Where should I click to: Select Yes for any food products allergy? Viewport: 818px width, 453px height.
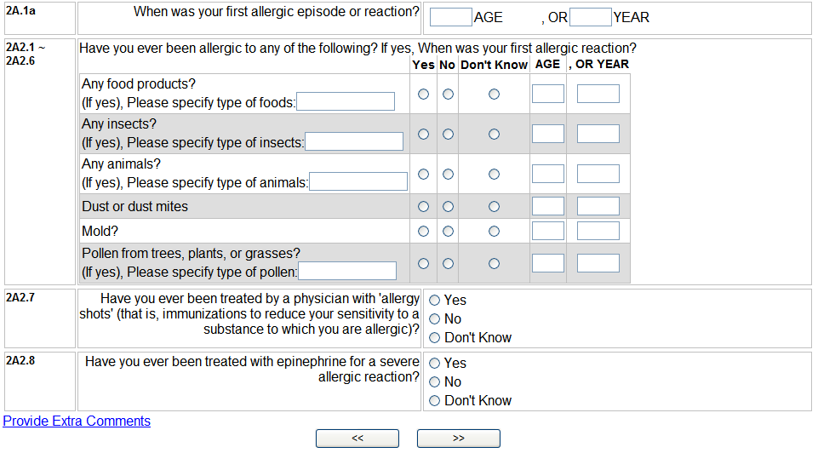[x=423, y=95]
